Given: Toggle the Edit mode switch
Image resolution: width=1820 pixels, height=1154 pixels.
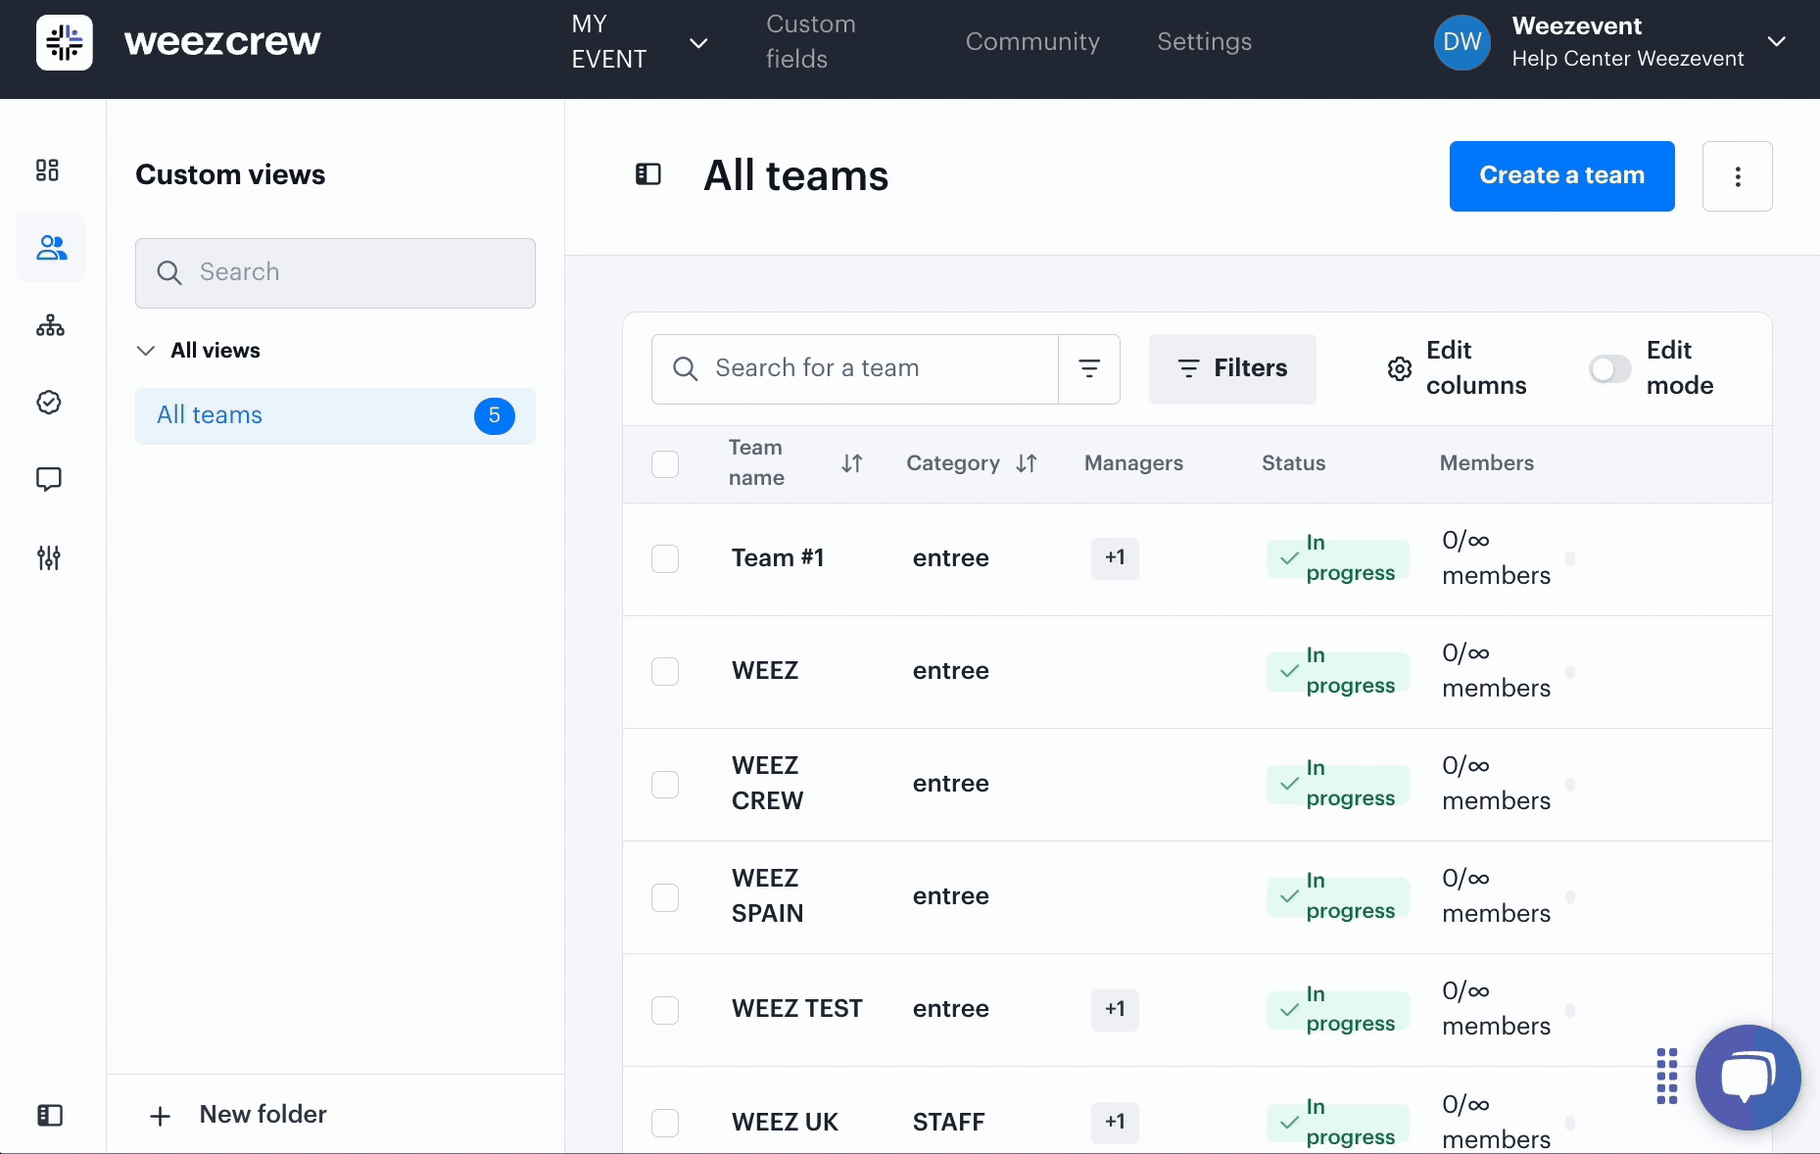Looking at the screenshot, I should [x=1609, y=369].
